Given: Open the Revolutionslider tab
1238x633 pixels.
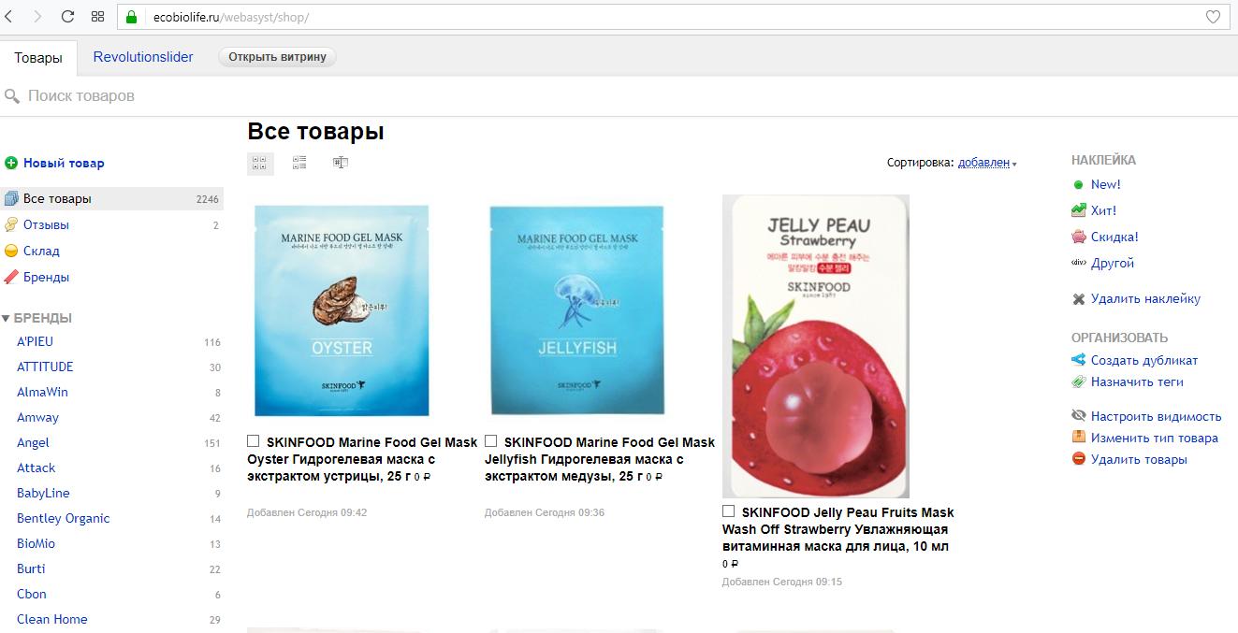Looking at the screenshot, I should (143, 57).
